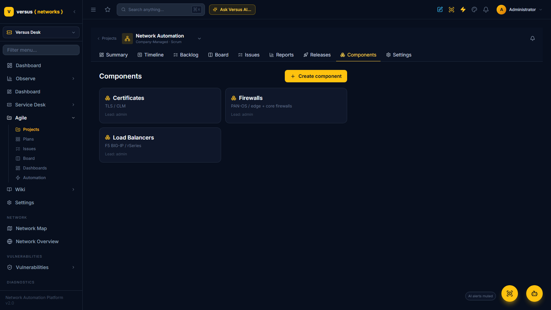The height and width of the screenshot is (310, 551).
Task: Go back to Projects breadcrumb link
Action: tap(107, 39)
